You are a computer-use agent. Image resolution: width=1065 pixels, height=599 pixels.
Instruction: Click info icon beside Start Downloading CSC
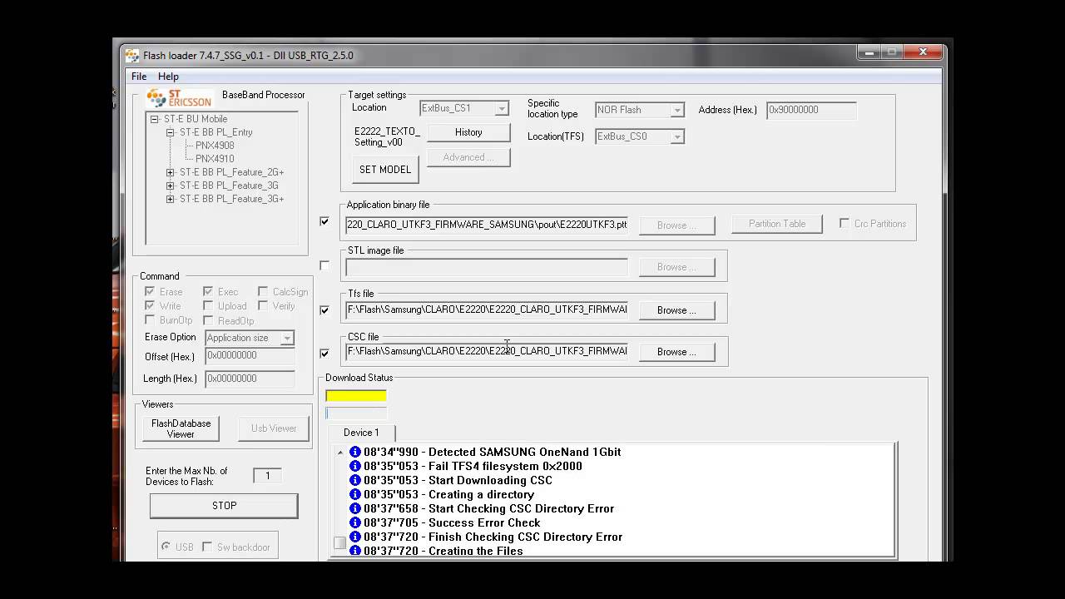click(355, 480)
